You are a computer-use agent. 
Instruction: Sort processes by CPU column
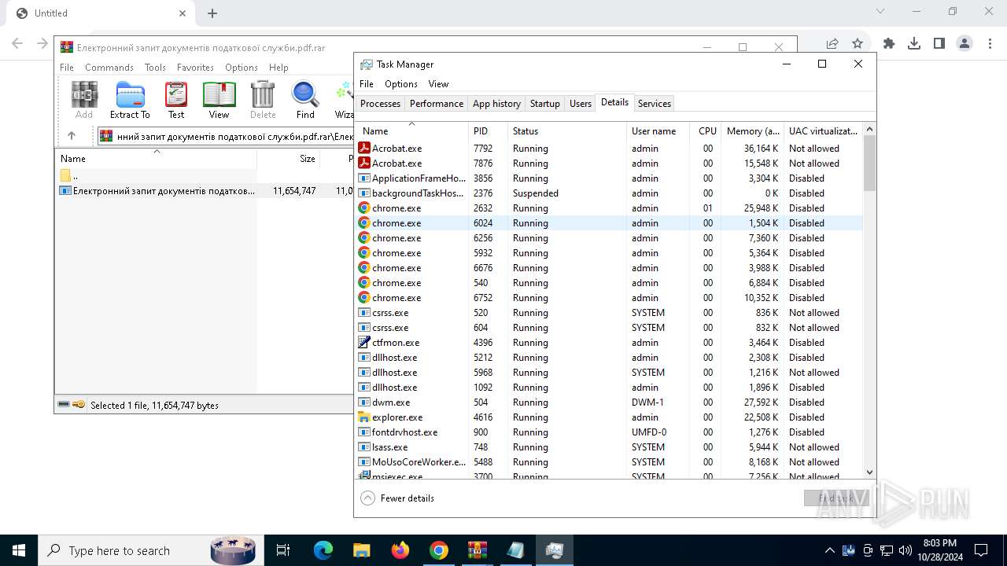[x=706, y=131]
